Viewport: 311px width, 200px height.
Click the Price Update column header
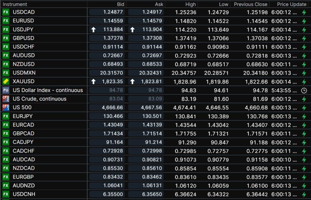(x=292, y=4)
